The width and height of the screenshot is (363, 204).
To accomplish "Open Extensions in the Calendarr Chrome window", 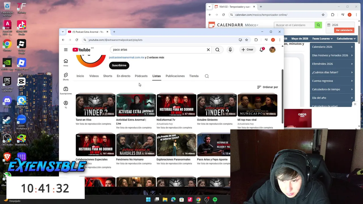I will (x=333, y=15).
